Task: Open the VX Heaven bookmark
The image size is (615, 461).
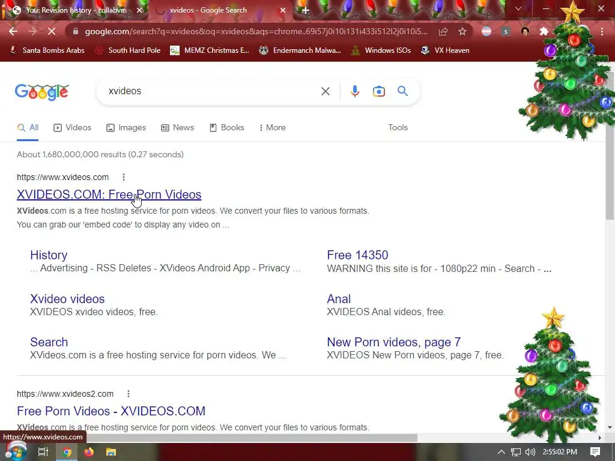Action: tap(445, 50)
